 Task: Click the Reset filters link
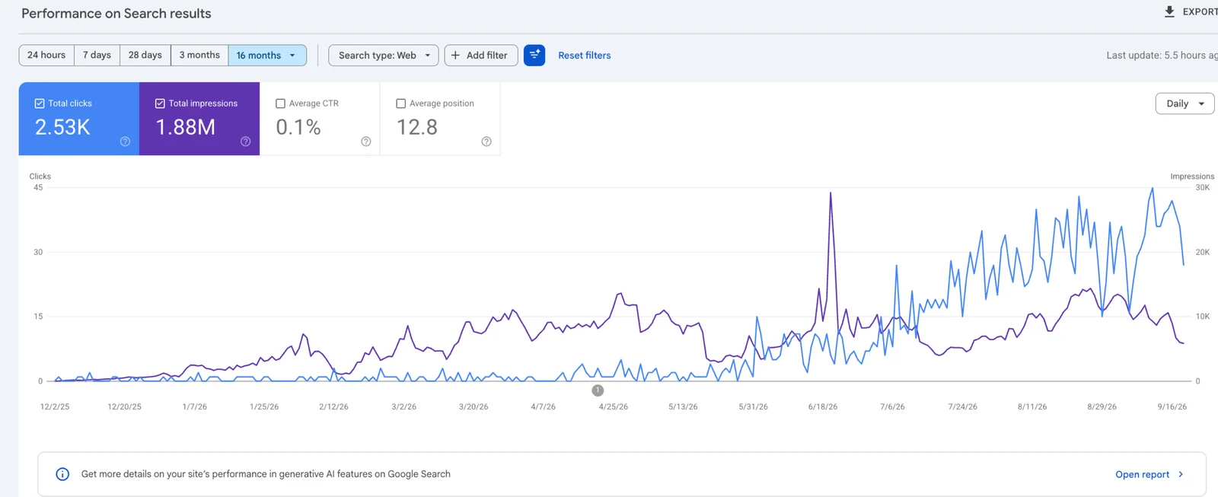coord(585,55)
